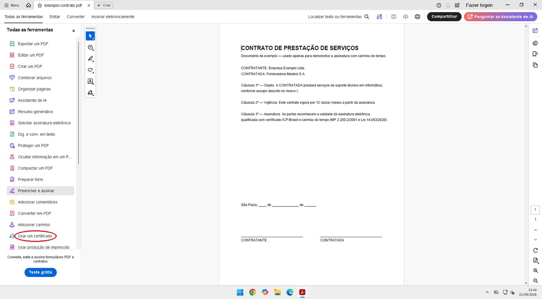Show hidden system tray icons
542x299 pixels.
(487, 292)
